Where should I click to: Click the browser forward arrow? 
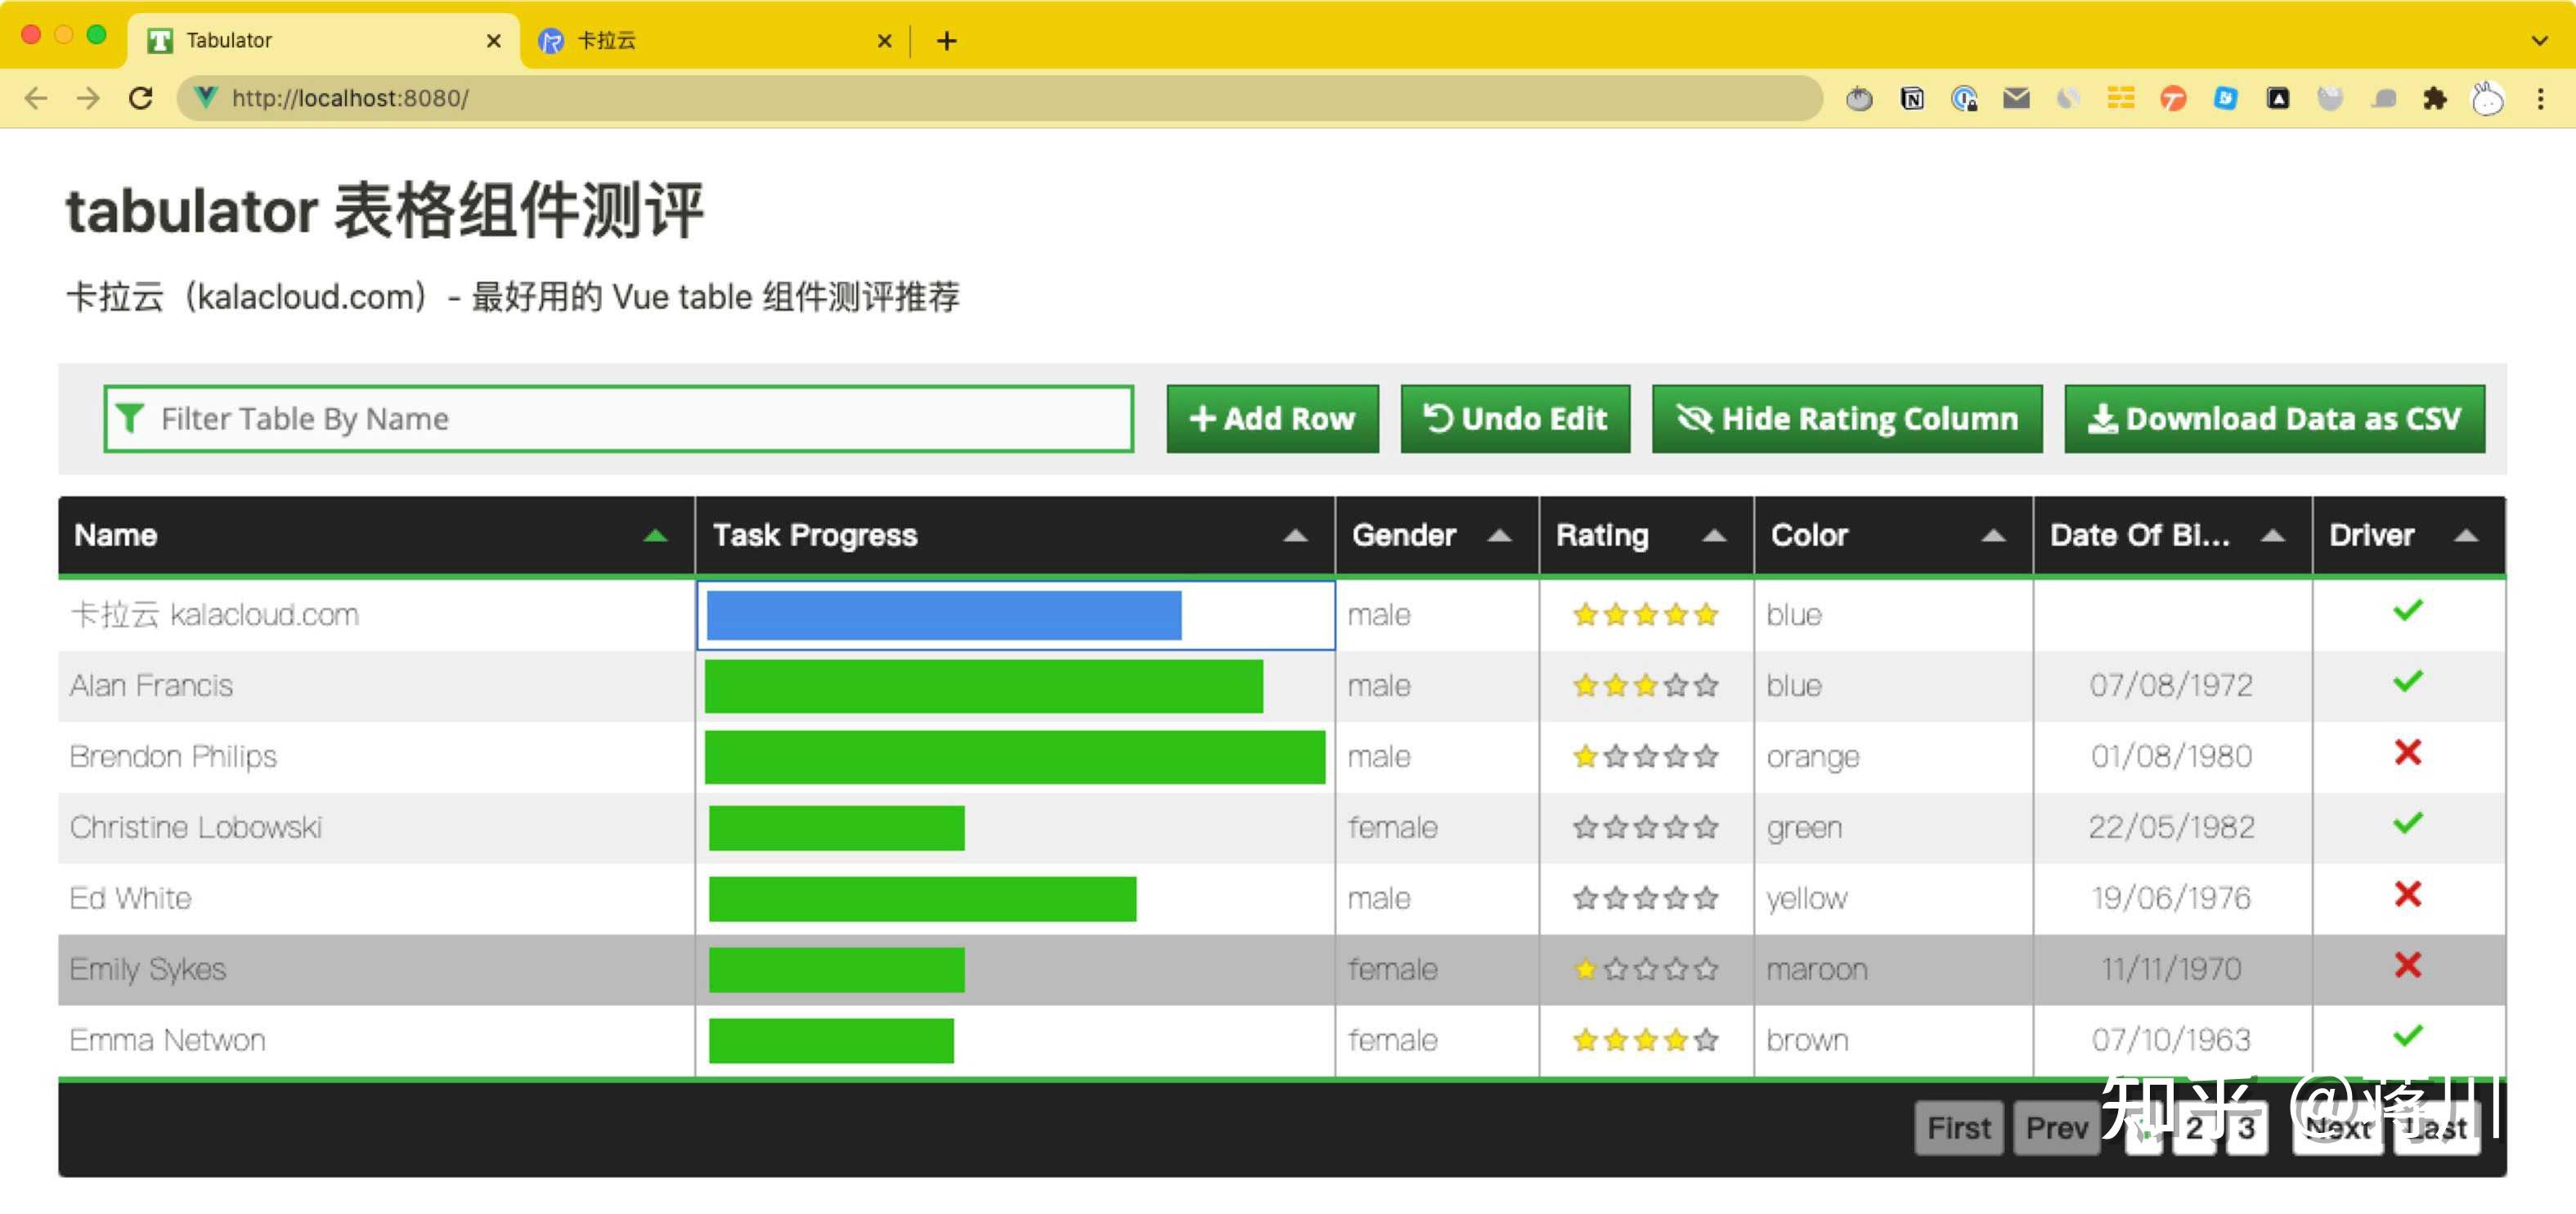tap(88, 98)
